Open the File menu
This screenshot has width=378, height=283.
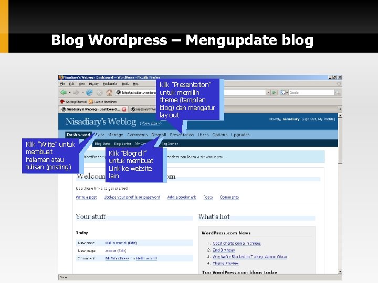tap(62, 84)
